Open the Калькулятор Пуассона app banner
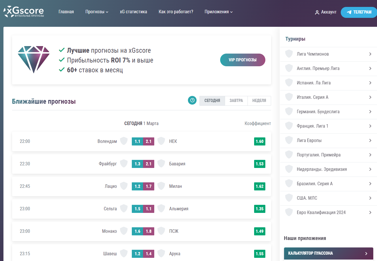This screenshot has width=377, height=261. pos(328,254)
